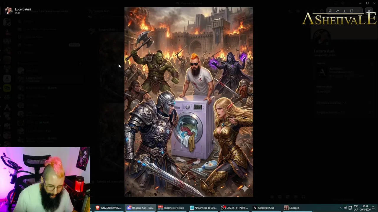Forward the image using the arrow icon

click(337, 11)
